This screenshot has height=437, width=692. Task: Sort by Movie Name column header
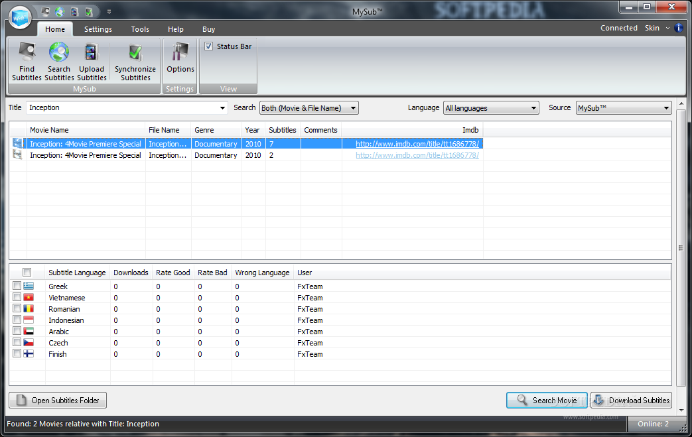(x=86, y=130)
